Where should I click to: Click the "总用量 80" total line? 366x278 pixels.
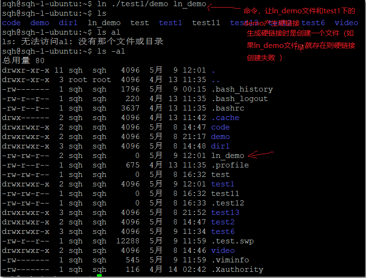point(23,61)
